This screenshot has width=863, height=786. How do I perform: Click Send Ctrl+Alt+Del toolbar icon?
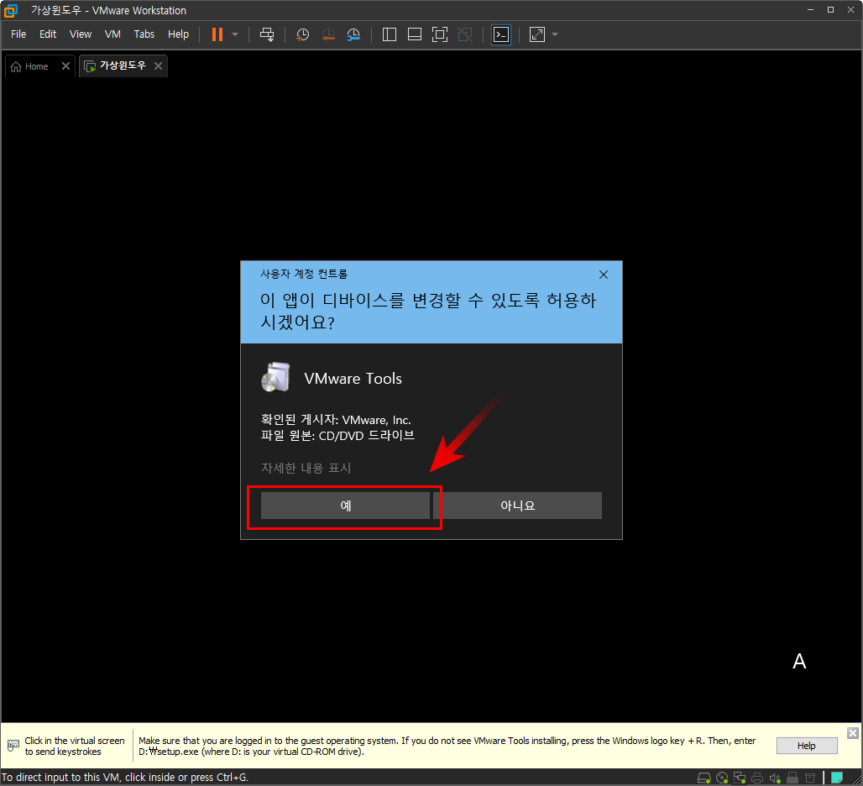[x=267, y=34]
